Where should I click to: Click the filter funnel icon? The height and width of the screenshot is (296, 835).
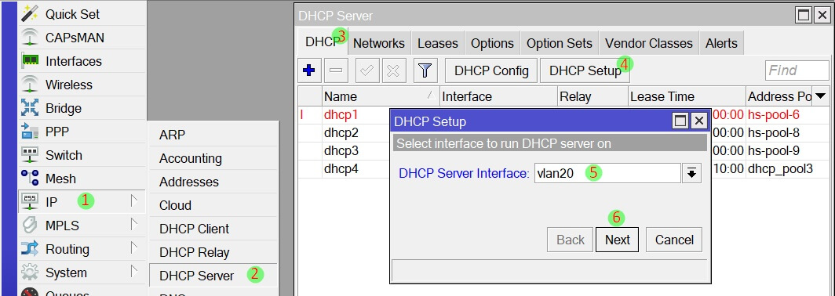point(425,70)
